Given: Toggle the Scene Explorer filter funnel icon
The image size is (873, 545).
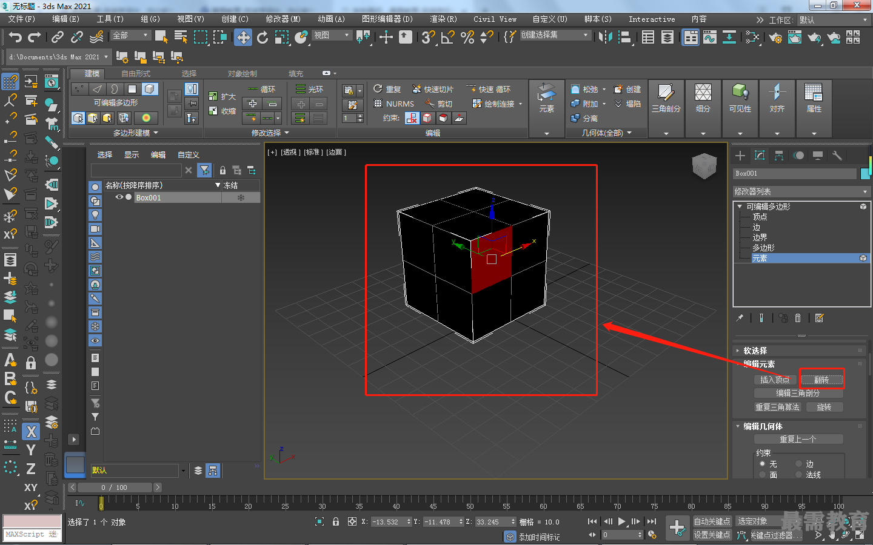Looking at the screenshot, I should pos(205,170).
